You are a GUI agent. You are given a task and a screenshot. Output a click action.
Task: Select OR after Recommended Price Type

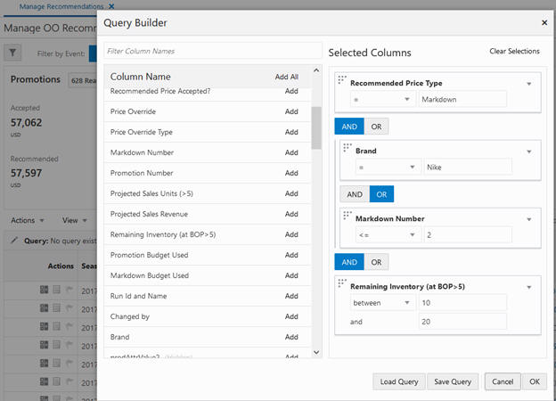376,127
